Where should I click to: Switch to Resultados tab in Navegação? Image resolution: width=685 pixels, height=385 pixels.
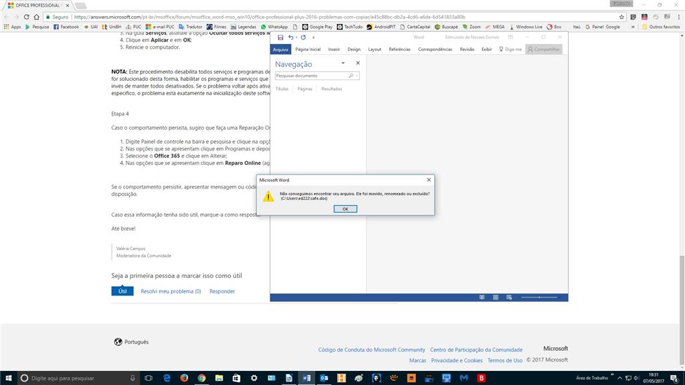(x=332, y=89)
